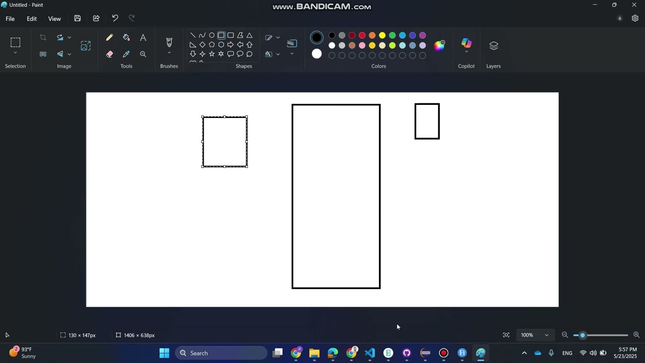
Task: Choose the Hexagon shape
Action: coord(221,44)
